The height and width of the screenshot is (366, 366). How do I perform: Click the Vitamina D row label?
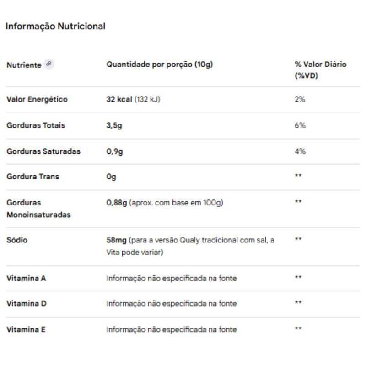click(27, 303)
